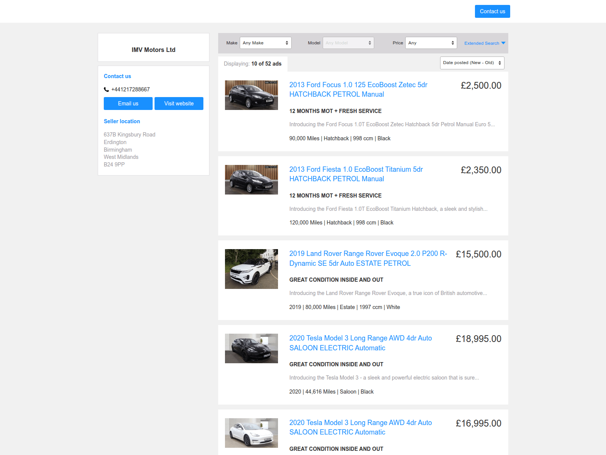606x455 pixels.
Task: Click the black Tesla Model 3 thumbnail
Action: [x=251, y=348]
